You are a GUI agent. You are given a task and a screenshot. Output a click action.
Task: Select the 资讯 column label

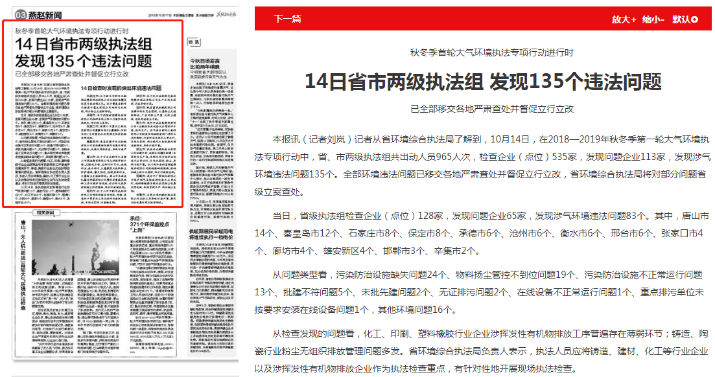[194, 41]
